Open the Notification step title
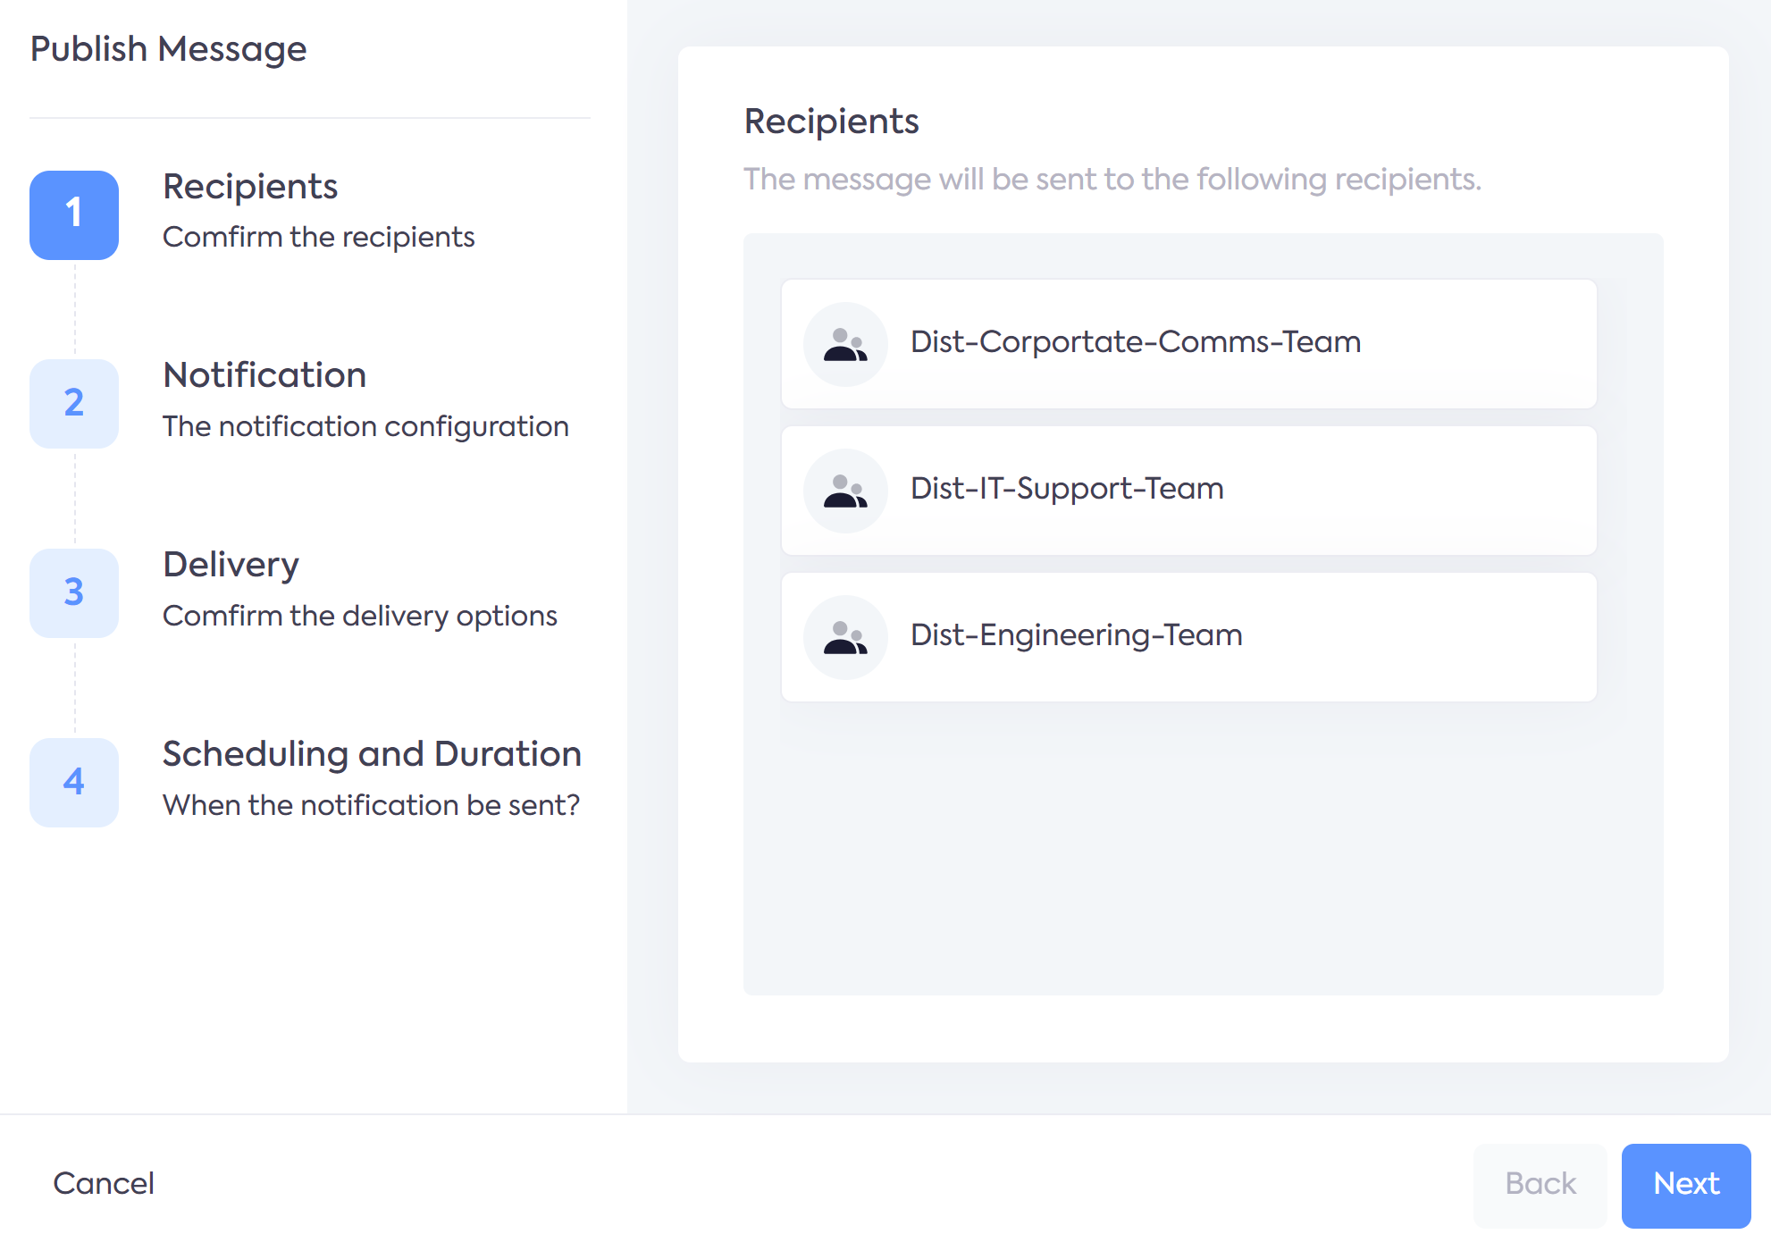Screen dimensions: 1771x1251 (x=264, y=375)
